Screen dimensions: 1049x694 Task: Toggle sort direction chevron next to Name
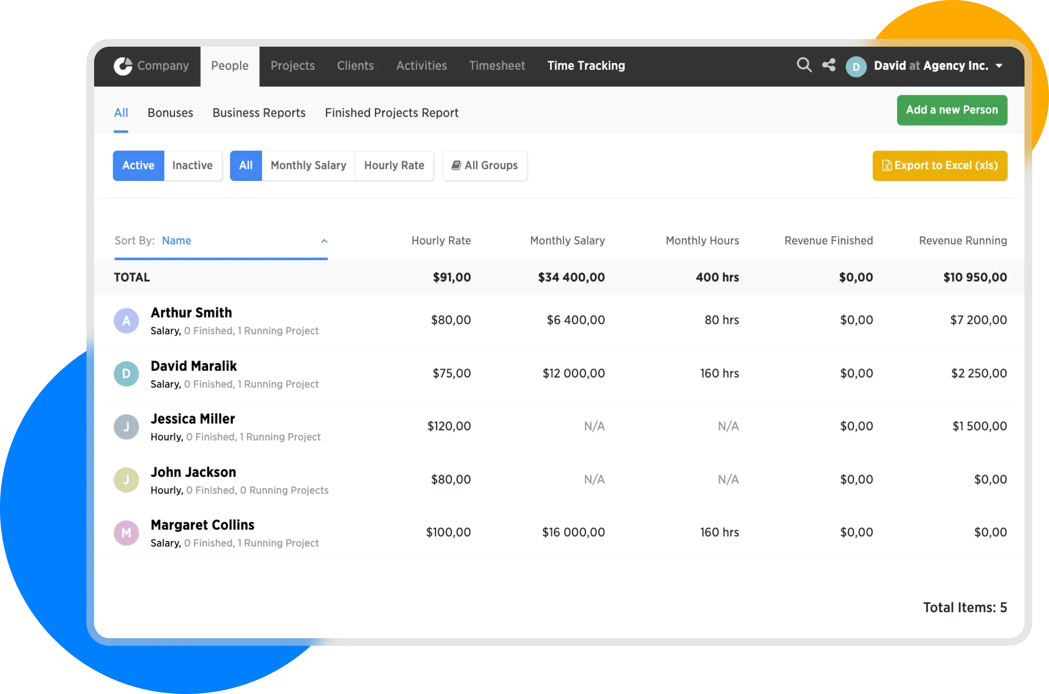pos(324,241)
